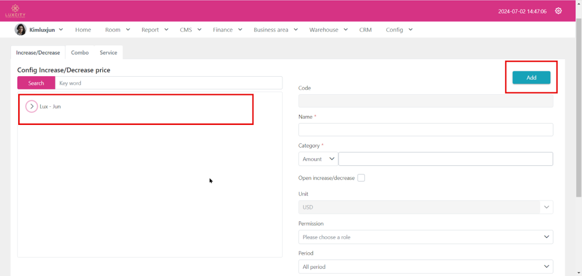Click the Name input field
This screenshot has width=582, height=276.
425,130
